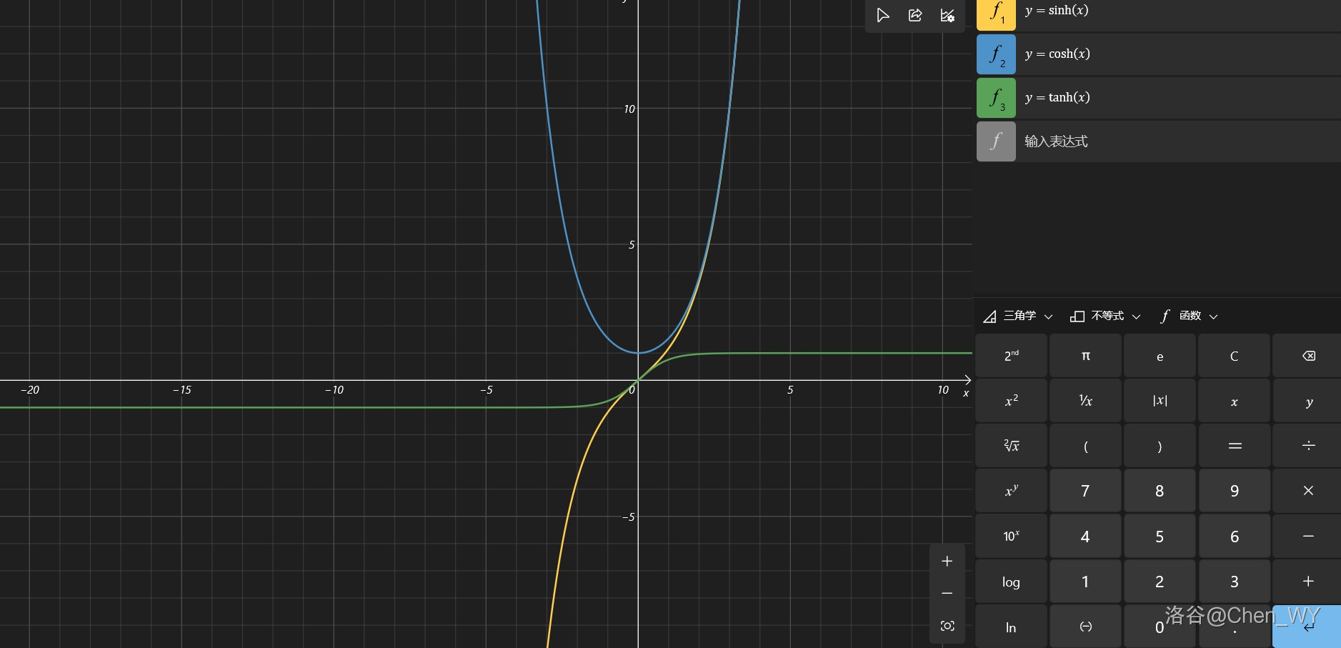Click the divide operator key
Viewport: 1341px width, 648px height.
click(x=1308, y=446)
